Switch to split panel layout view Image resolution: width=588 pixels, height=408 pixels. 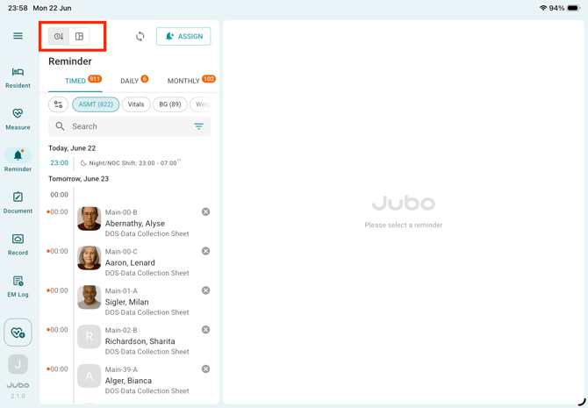point(79,36)
